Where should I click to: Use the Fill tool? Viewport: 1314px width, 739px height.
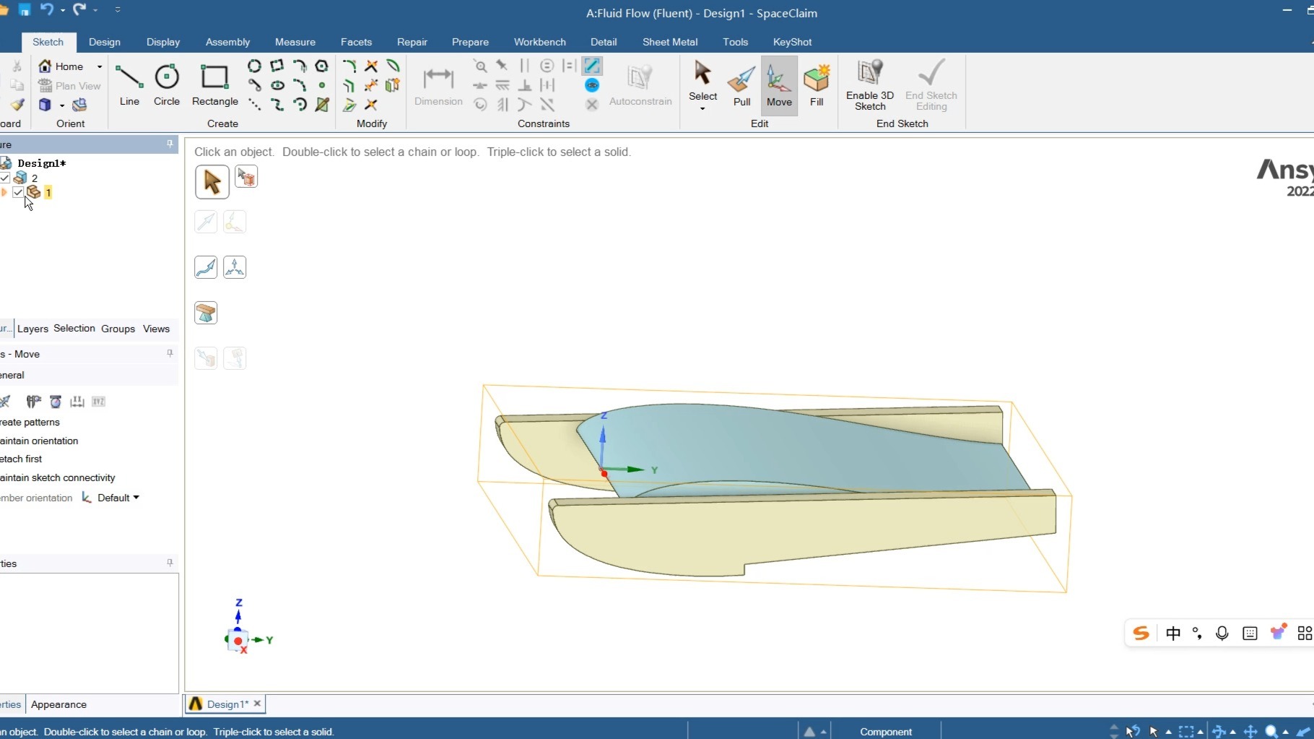817,85
